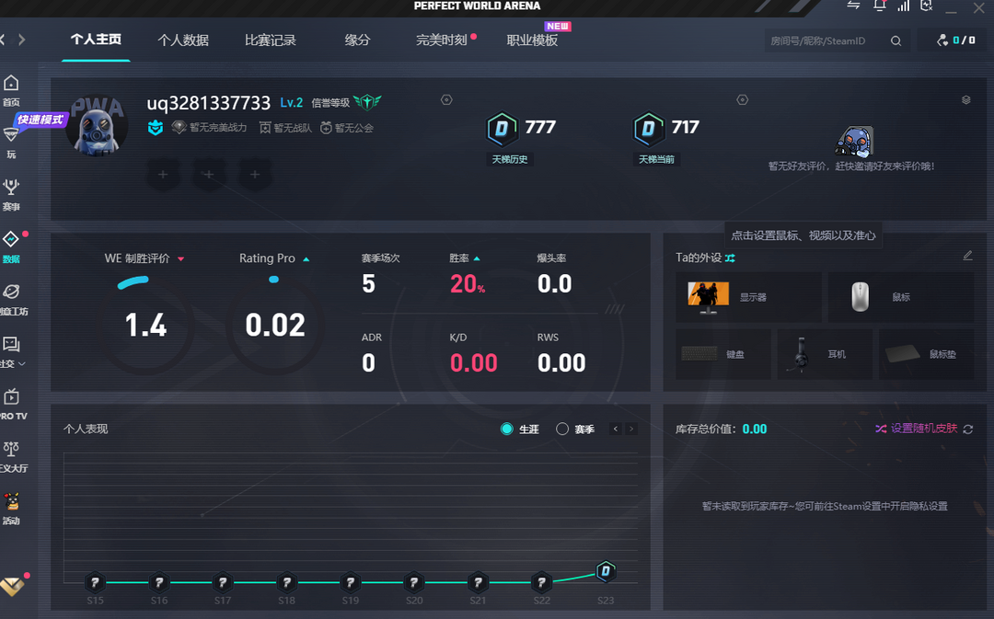Viewport: 994px width, 619px height.
Task: Select the 生涯 radio button
Action: tap(506, 429)
